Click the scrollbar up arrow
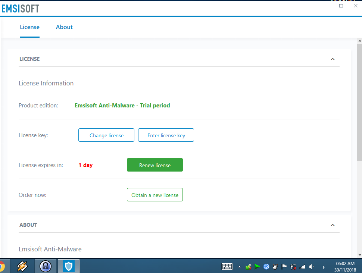This screenshot has width=362, height=273. (x=360, y=41)
